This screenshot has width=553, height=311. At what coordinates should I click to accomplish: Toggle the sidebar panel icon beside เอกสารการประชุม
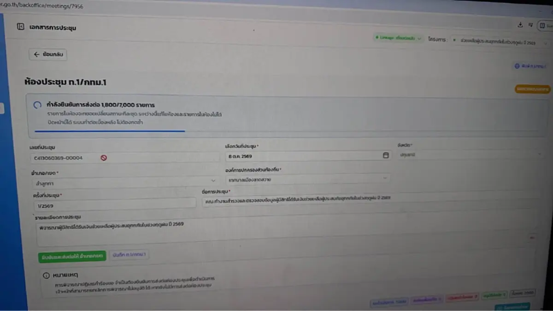pos(20,27)
